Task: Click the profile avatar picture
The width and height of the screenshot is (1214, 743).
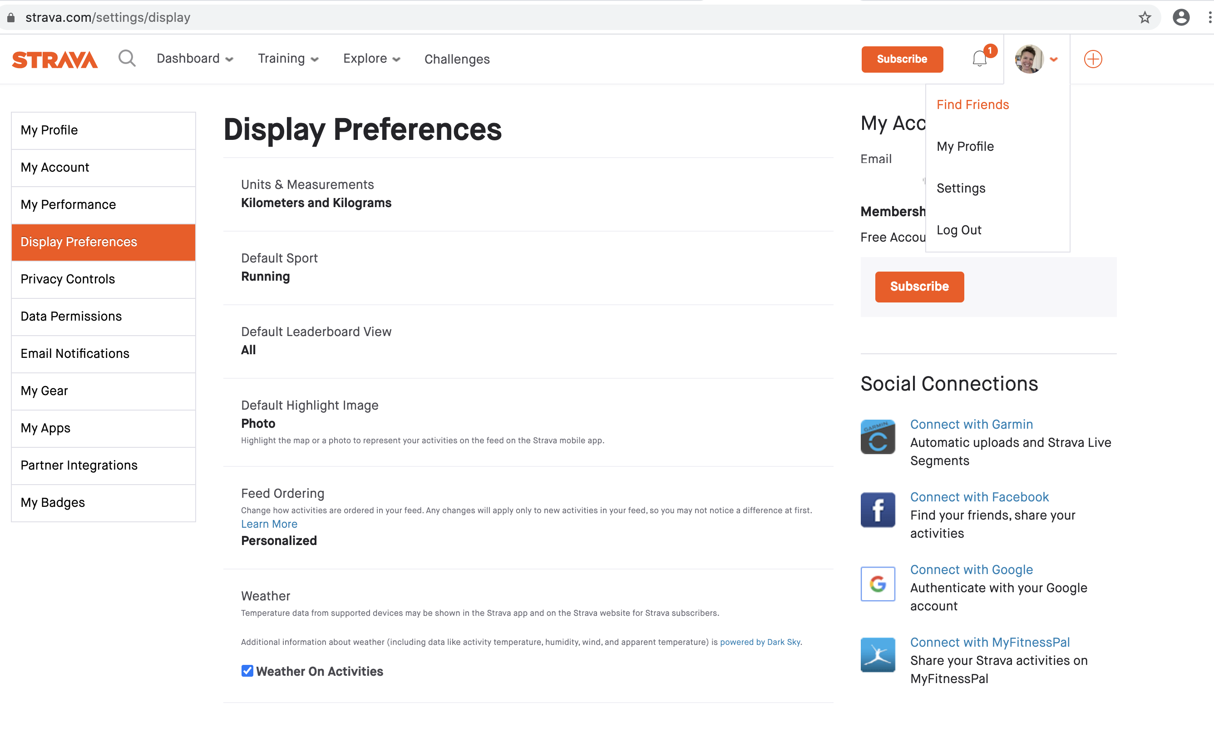Action: tap(1029, 59)
